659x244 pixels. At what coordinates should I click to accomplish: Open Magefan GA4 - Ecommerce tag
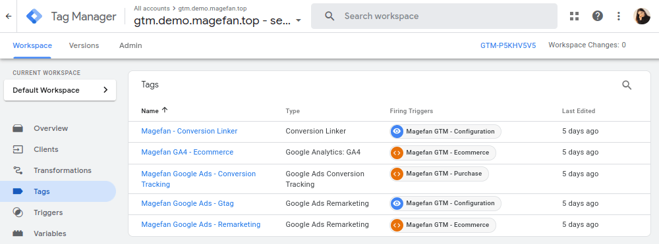click(187, 152)
